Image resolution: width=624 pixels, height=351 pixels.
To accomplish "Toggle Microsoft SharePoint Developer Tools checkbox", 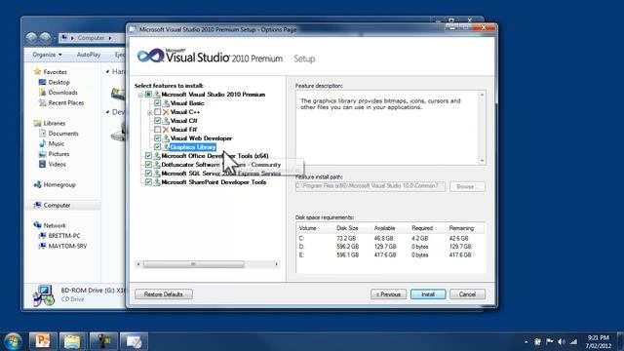I will pos(148,182).
